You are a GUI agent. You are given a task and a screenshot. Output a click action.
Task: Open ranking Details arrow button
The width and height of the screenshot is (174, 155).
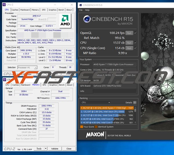pos(135,102)
